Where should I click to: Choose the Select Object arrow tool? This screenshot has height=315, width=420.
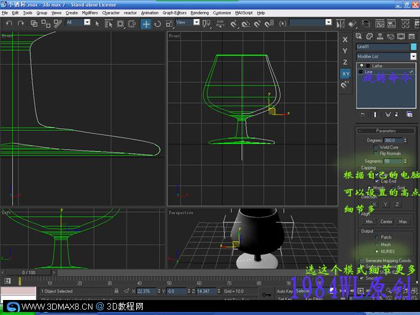click(x=97, y=24)
